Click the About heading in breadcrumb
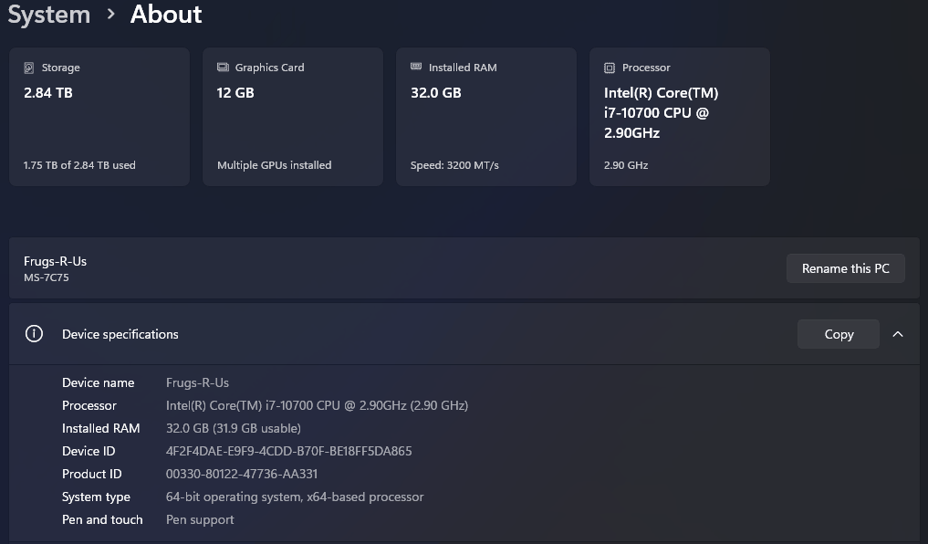 point(166,15)
